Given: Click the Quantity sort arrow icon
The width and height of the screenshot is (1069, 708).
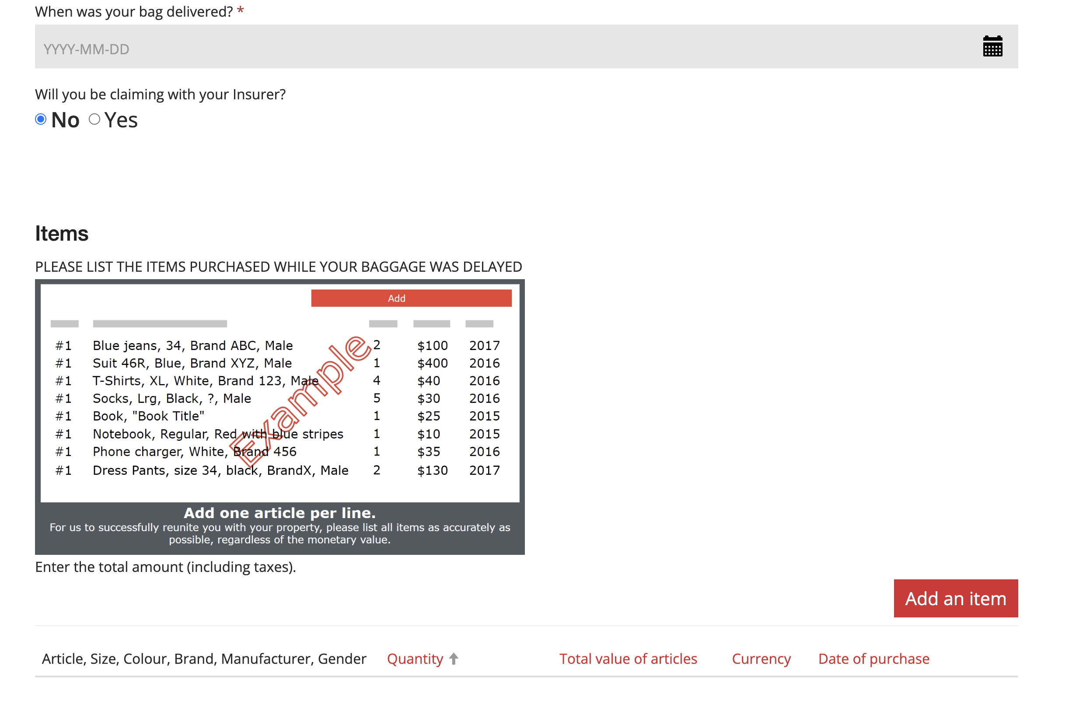Looking at the screenshot, I should [x=454, y=658].
